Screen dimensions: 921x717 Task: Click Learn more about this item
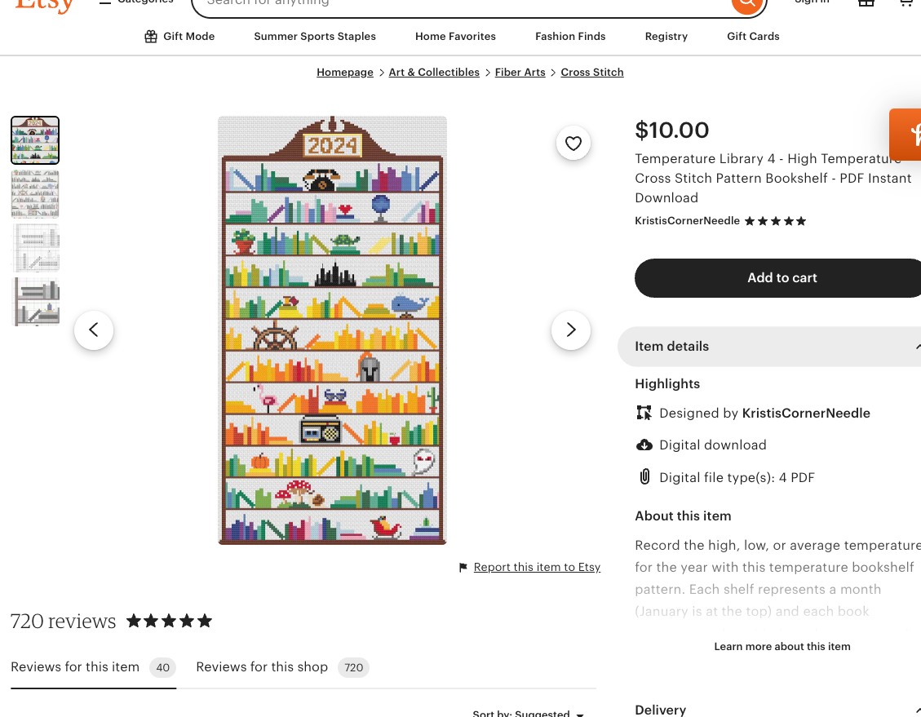click(x=782, y=647)
